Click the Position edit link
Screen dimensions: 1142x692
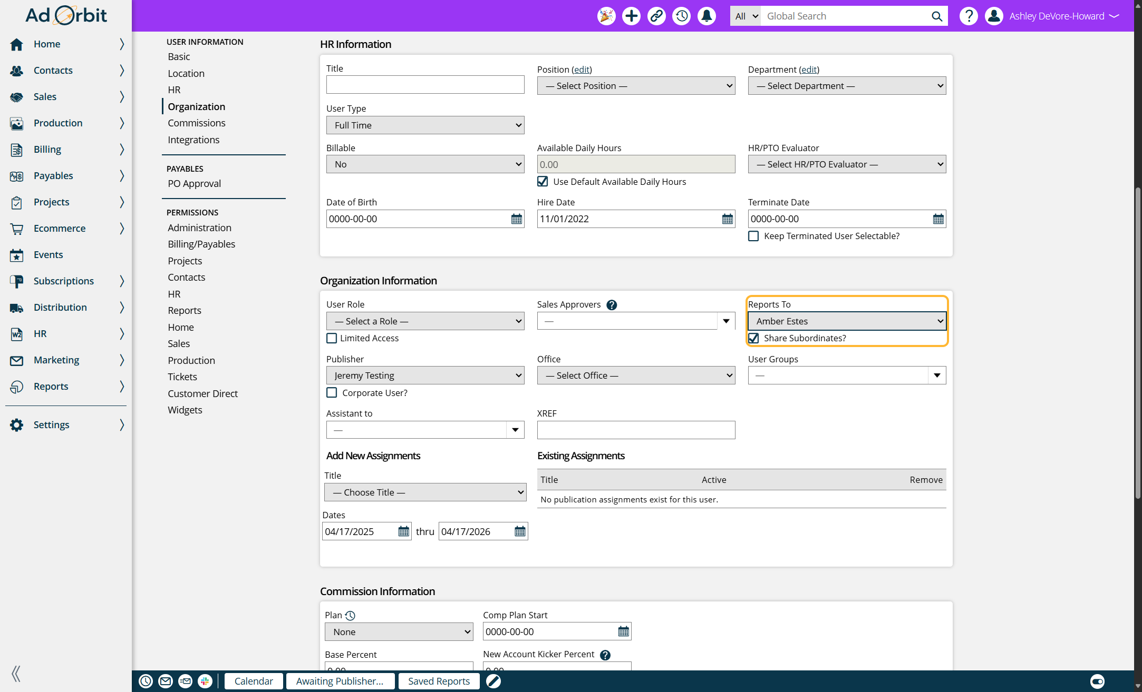click(582, 70)
